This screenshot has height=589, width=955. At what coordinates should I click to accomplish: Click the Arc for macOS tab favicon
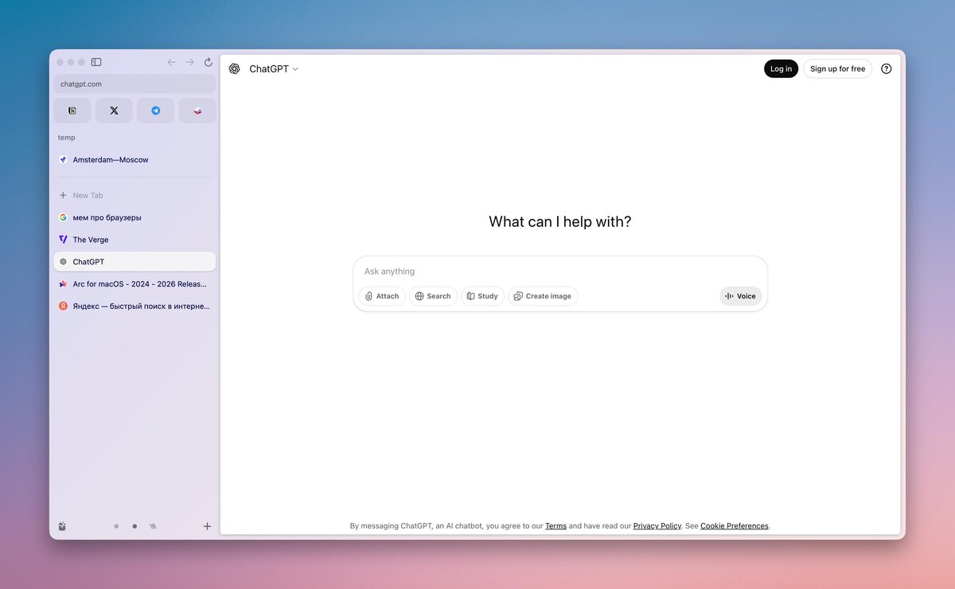63,284
